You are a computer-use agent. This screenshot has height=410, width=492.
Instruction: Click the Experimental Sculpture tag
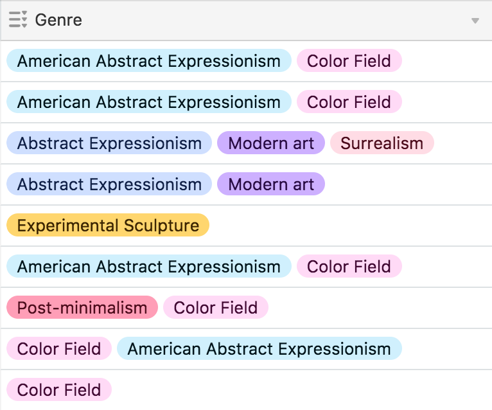point(108,226)
